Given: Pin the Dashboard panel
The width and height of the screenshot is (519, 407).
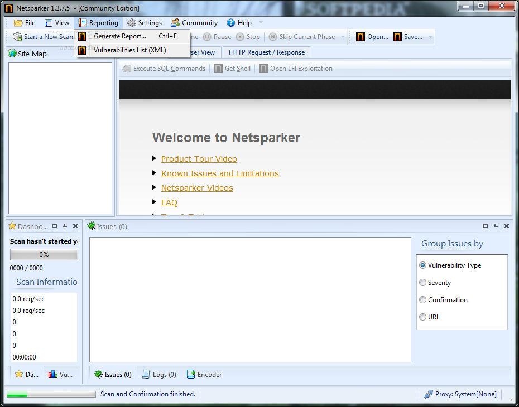Looking at the screenshot, I should [65, 226].
